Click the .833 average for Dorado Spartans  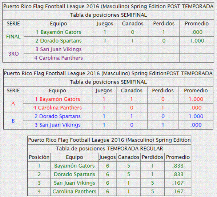click(178, 174)
